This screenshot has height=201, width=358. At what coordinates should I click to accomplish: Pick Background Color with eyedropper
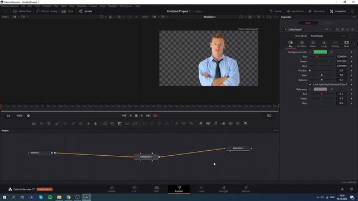tap(331, 52)
